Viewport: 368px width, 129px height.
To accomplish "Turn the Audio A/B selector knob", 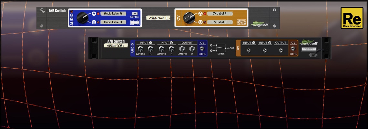I will [x=82, y=18].
